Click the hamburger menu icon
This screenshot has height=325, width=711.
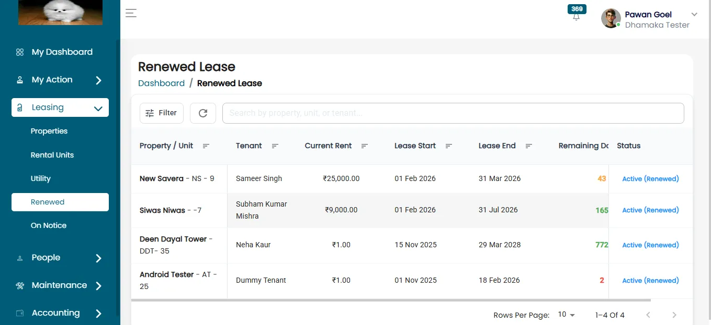131,13
